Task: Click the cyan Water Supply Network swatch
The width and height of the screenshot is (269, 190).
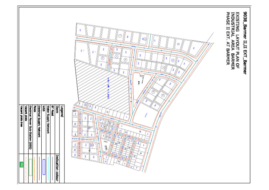Action: (x=48, y=168)
